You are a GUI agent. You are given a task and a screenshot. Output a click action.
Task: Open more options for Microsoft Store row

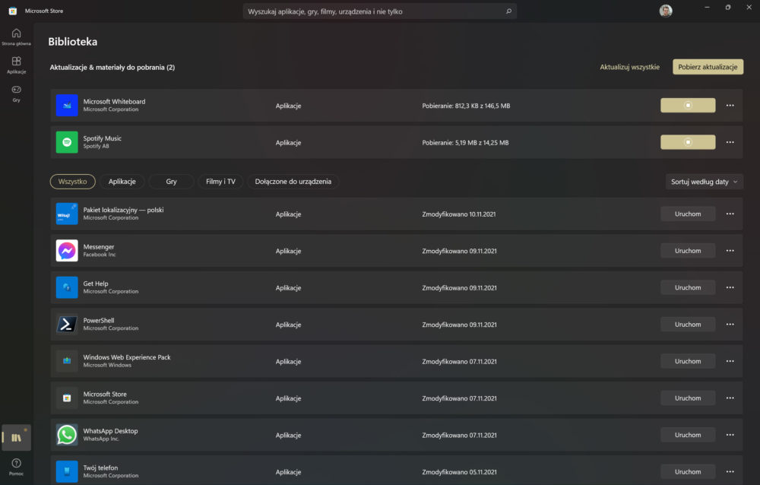[730, 398]
